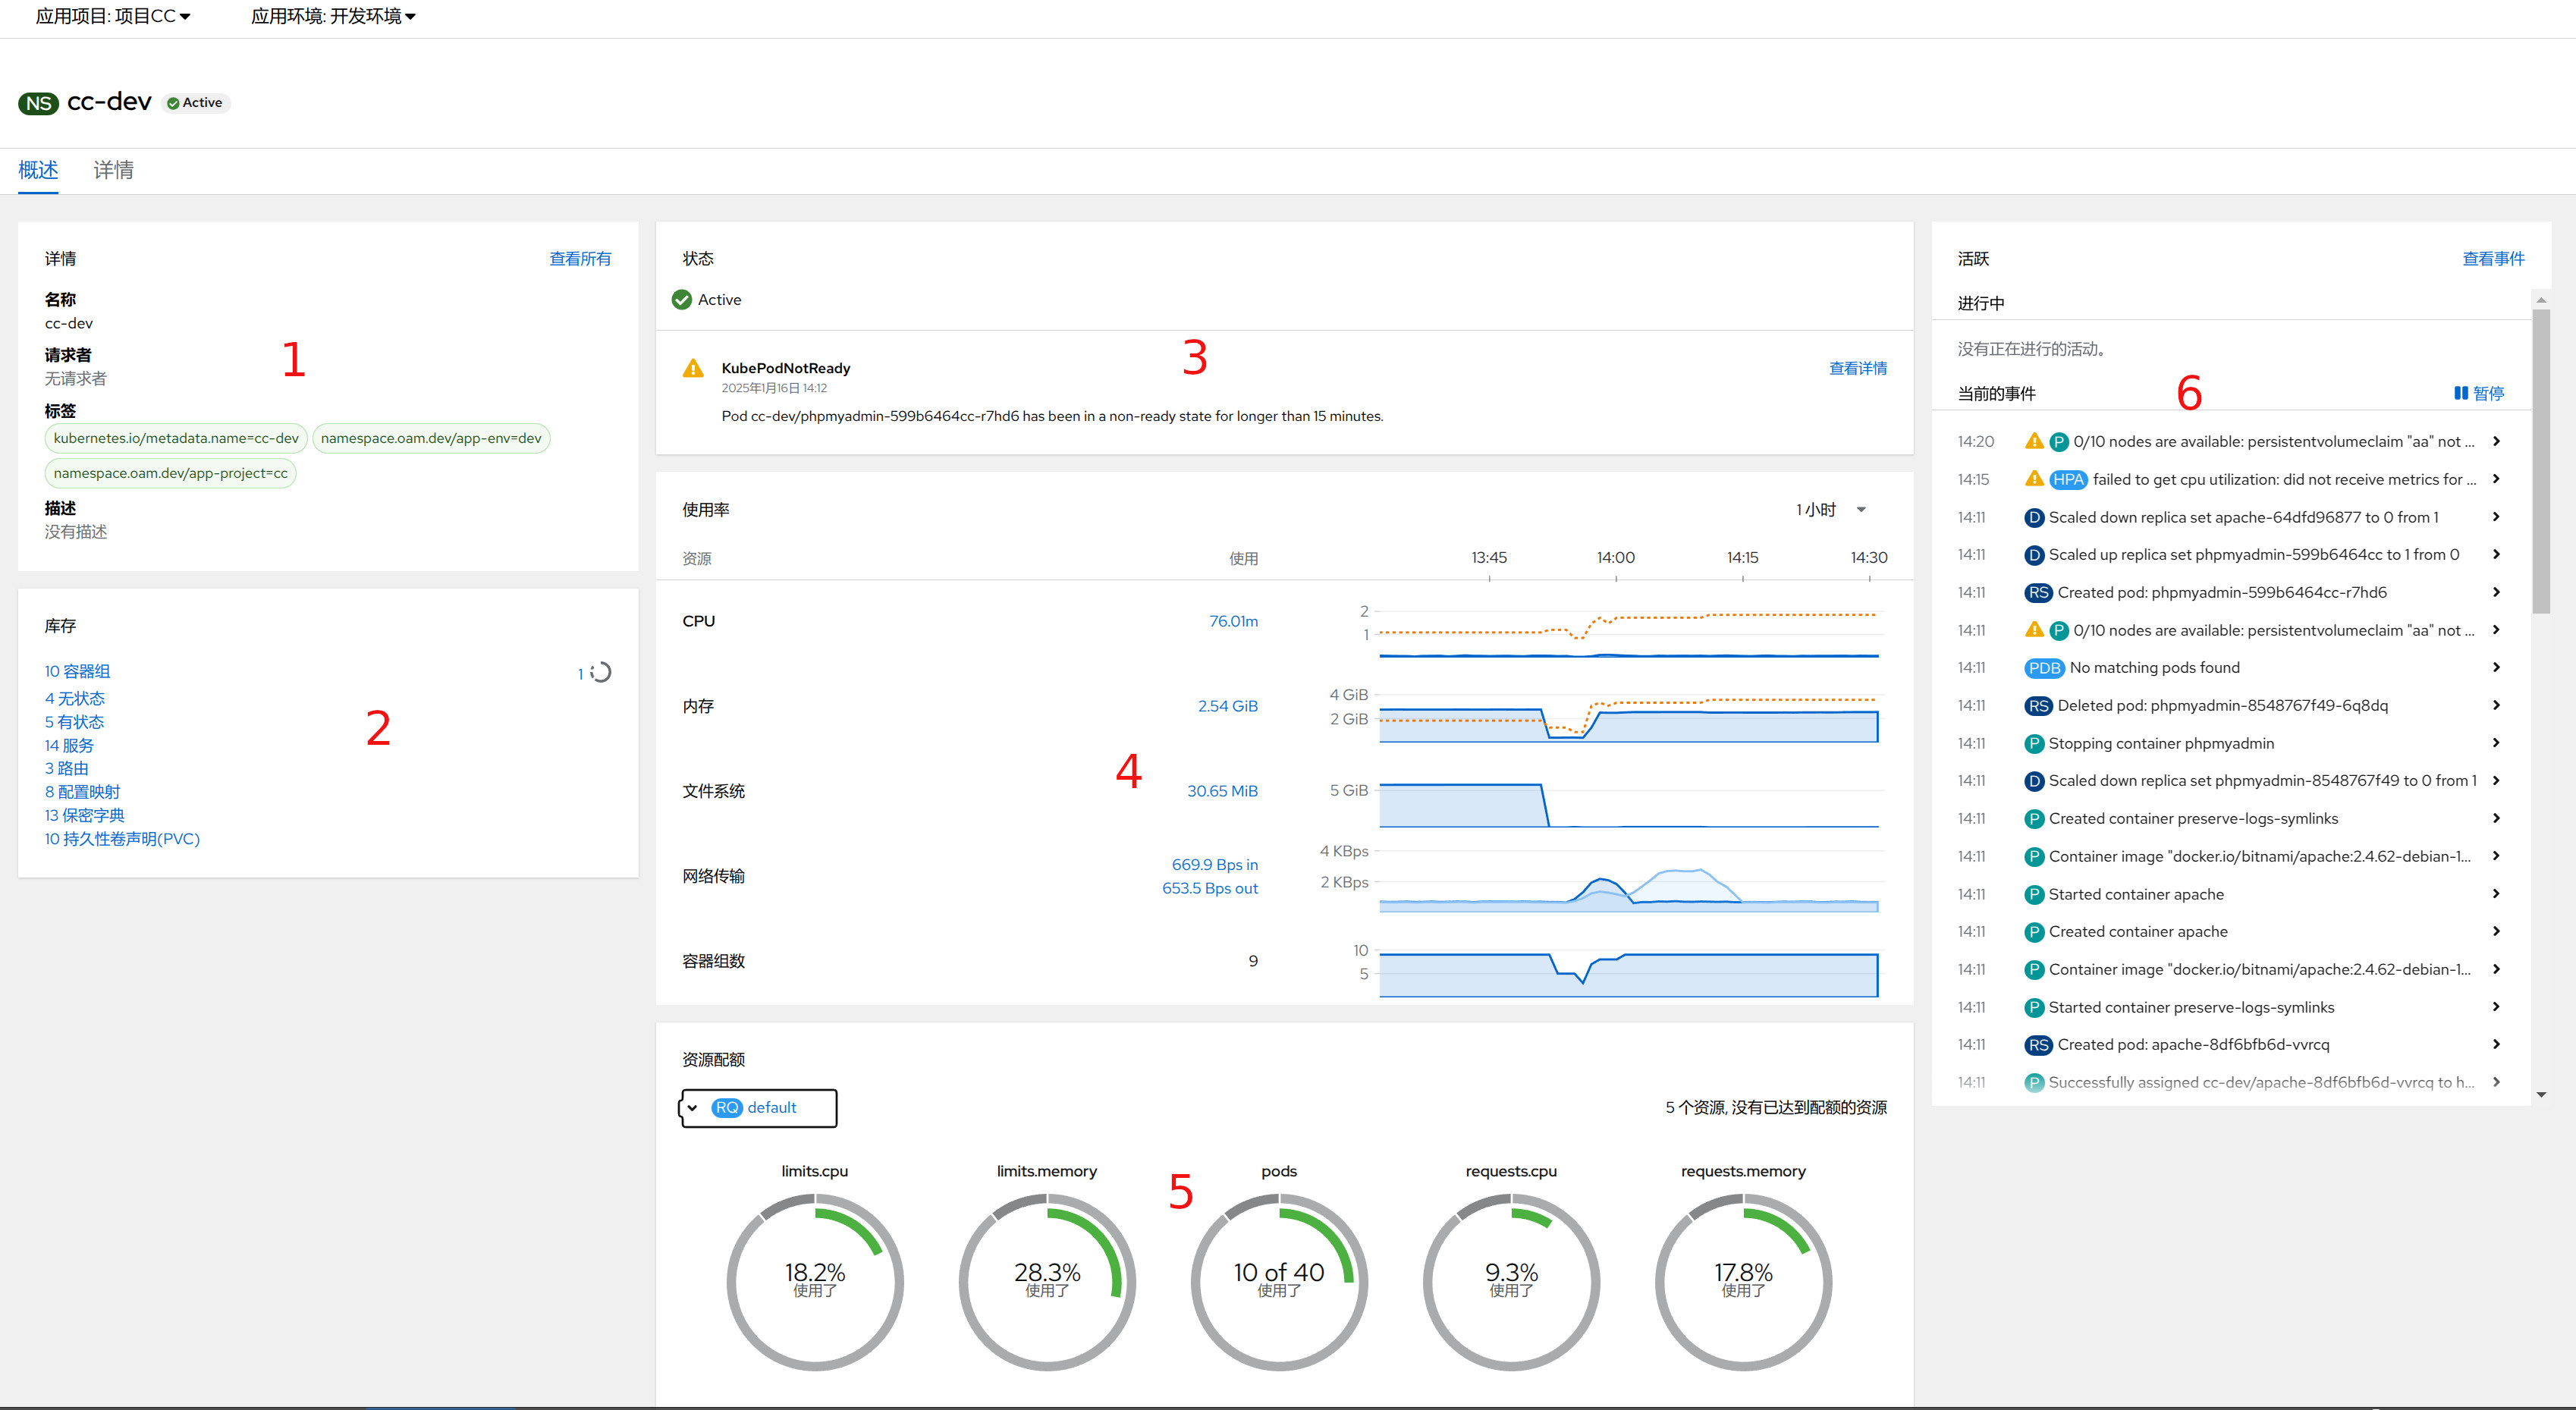Collapse the default resource quota expander
The image size is (2576, 1410).
692,1108
